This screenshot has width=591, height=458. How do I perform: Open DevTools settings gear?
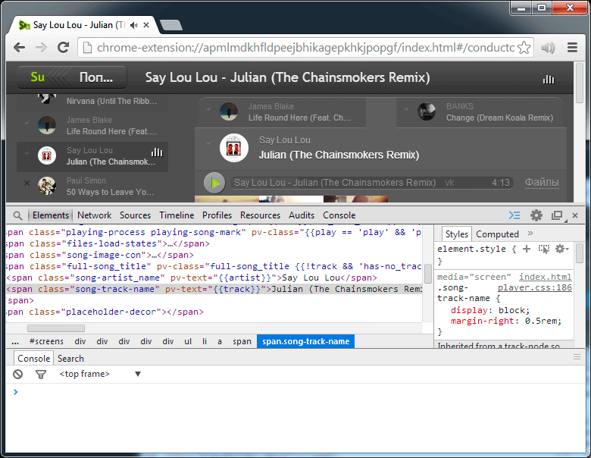click(536, 215)
